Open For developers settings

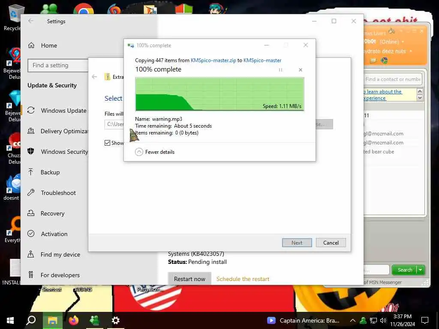pos(54,275)
